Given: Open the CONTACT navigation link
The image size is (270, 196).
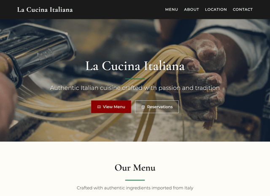Looking at the screenshot, I should tap(243, 9).
